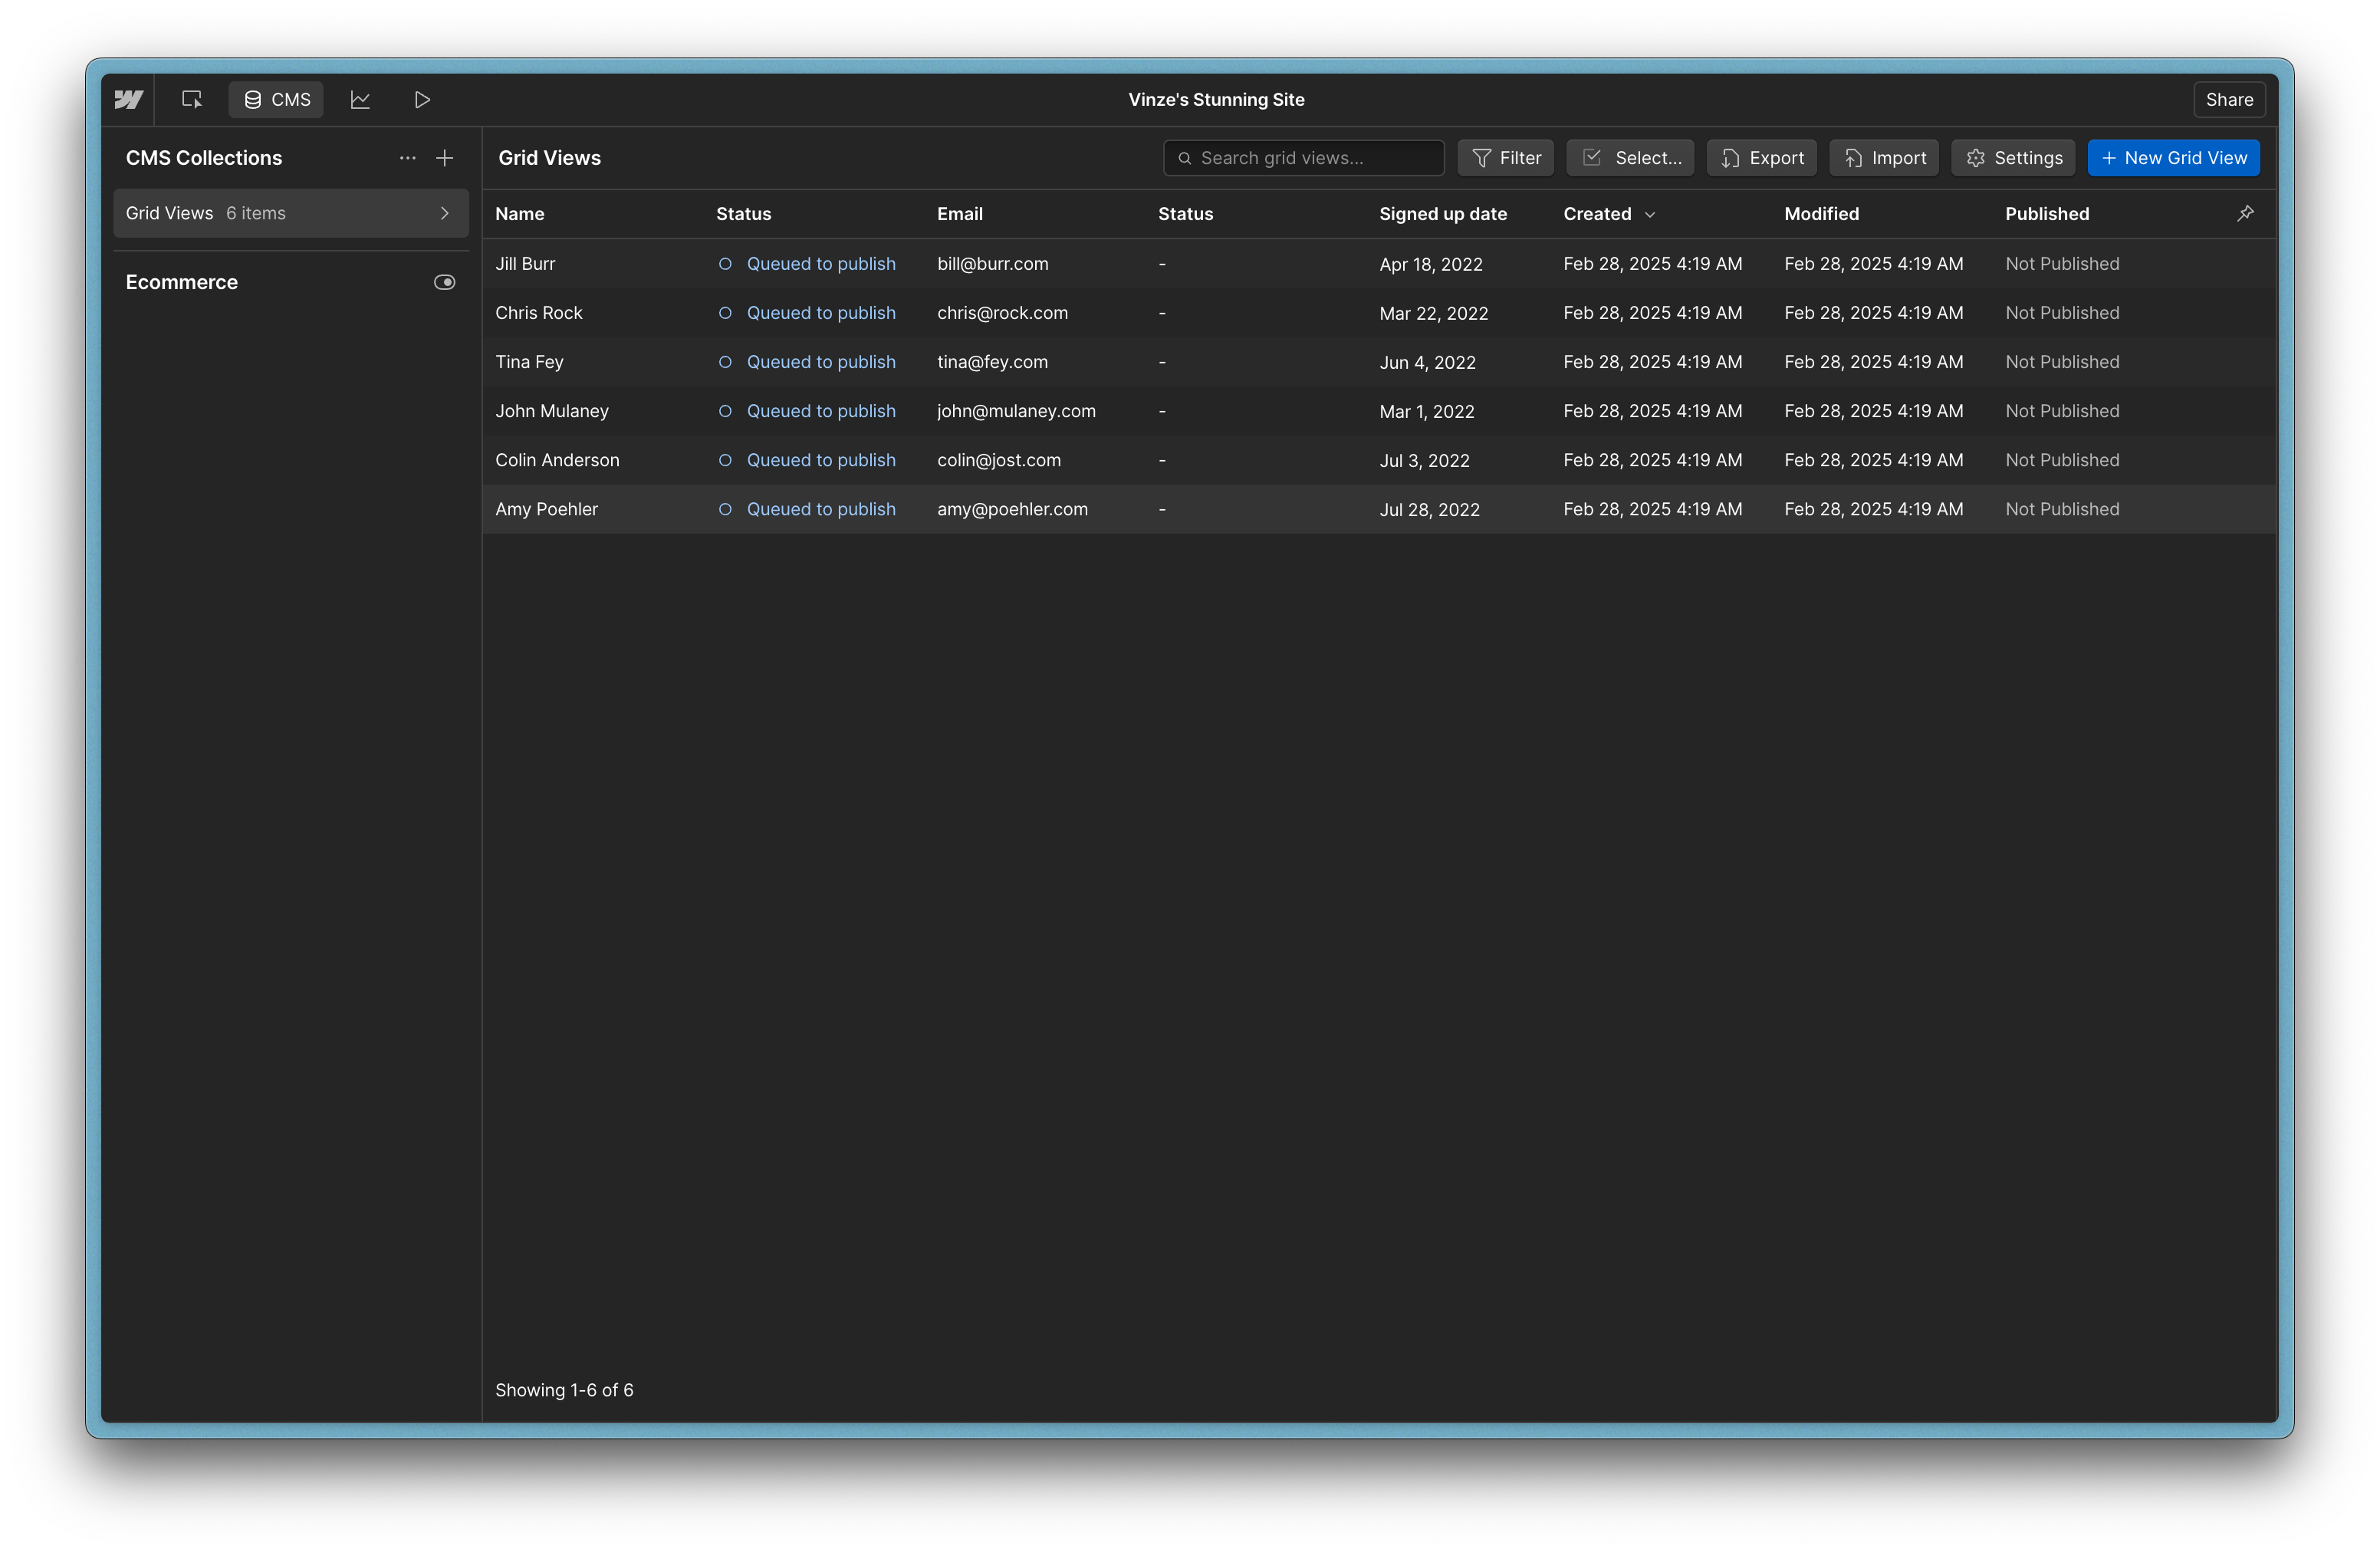Screen dimensions: 2380x1552
Task: Add a new CMS collection
Action: pyautogui.click(x=445, y=158)
